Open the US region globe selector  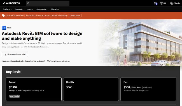point(163,3)
